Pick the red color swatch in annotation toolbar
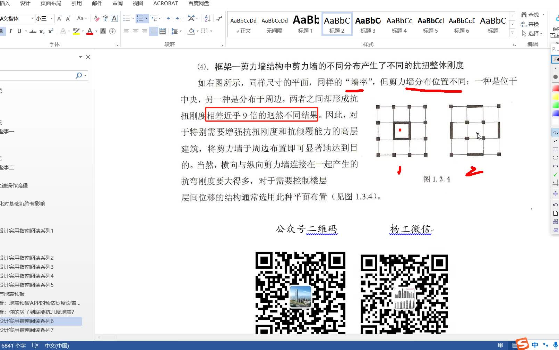 [556, 88]
